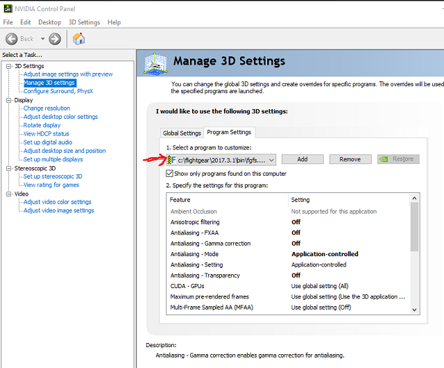Image resolution: width=444 pixels, height=368 pixels.
Task: Click the FlightGear program icon in the dropdown
Action: 171,160
